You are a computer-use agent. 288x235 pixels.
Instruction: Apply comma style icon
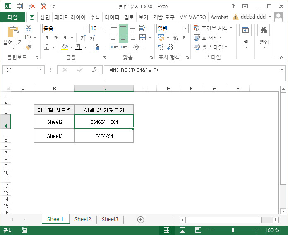(x=184, y=38)
